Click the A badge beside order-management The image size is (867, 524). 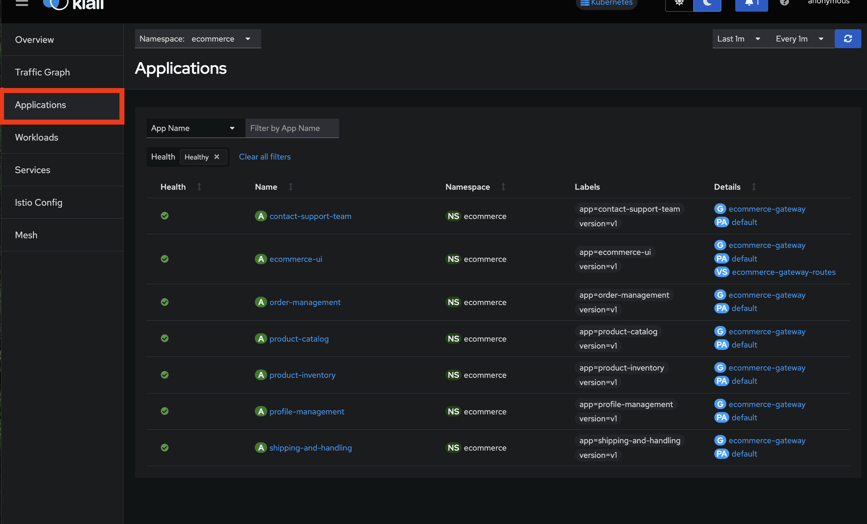pyautogui.click(x=261, y=302)
